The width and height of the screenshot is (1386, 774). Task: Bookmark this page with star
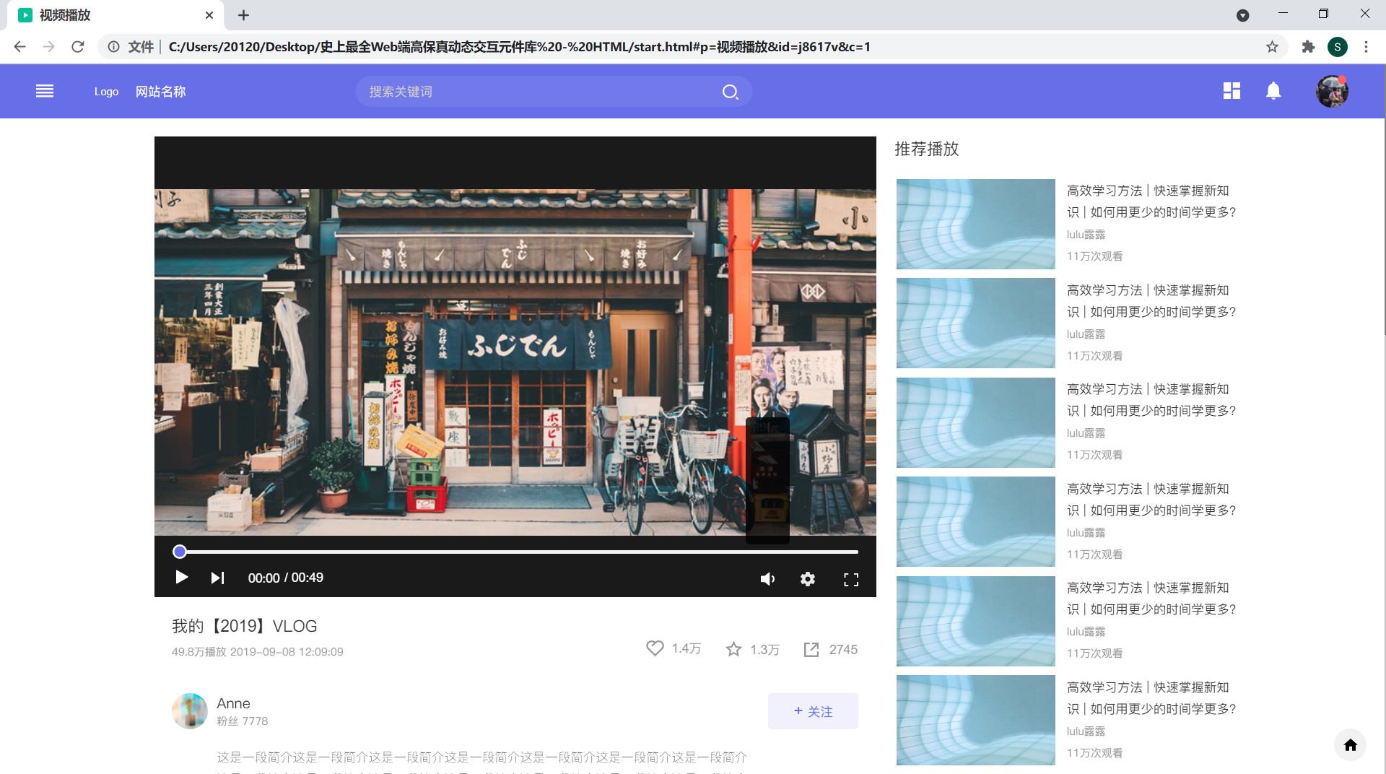1272,47
